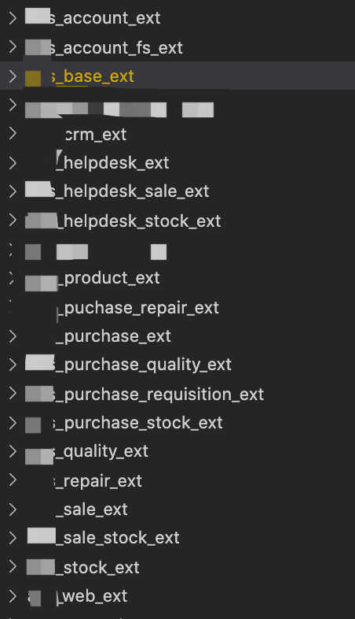Select the web_ext folder
The width and height of the screenshot is (355, 619).
[x=92, y=596]
